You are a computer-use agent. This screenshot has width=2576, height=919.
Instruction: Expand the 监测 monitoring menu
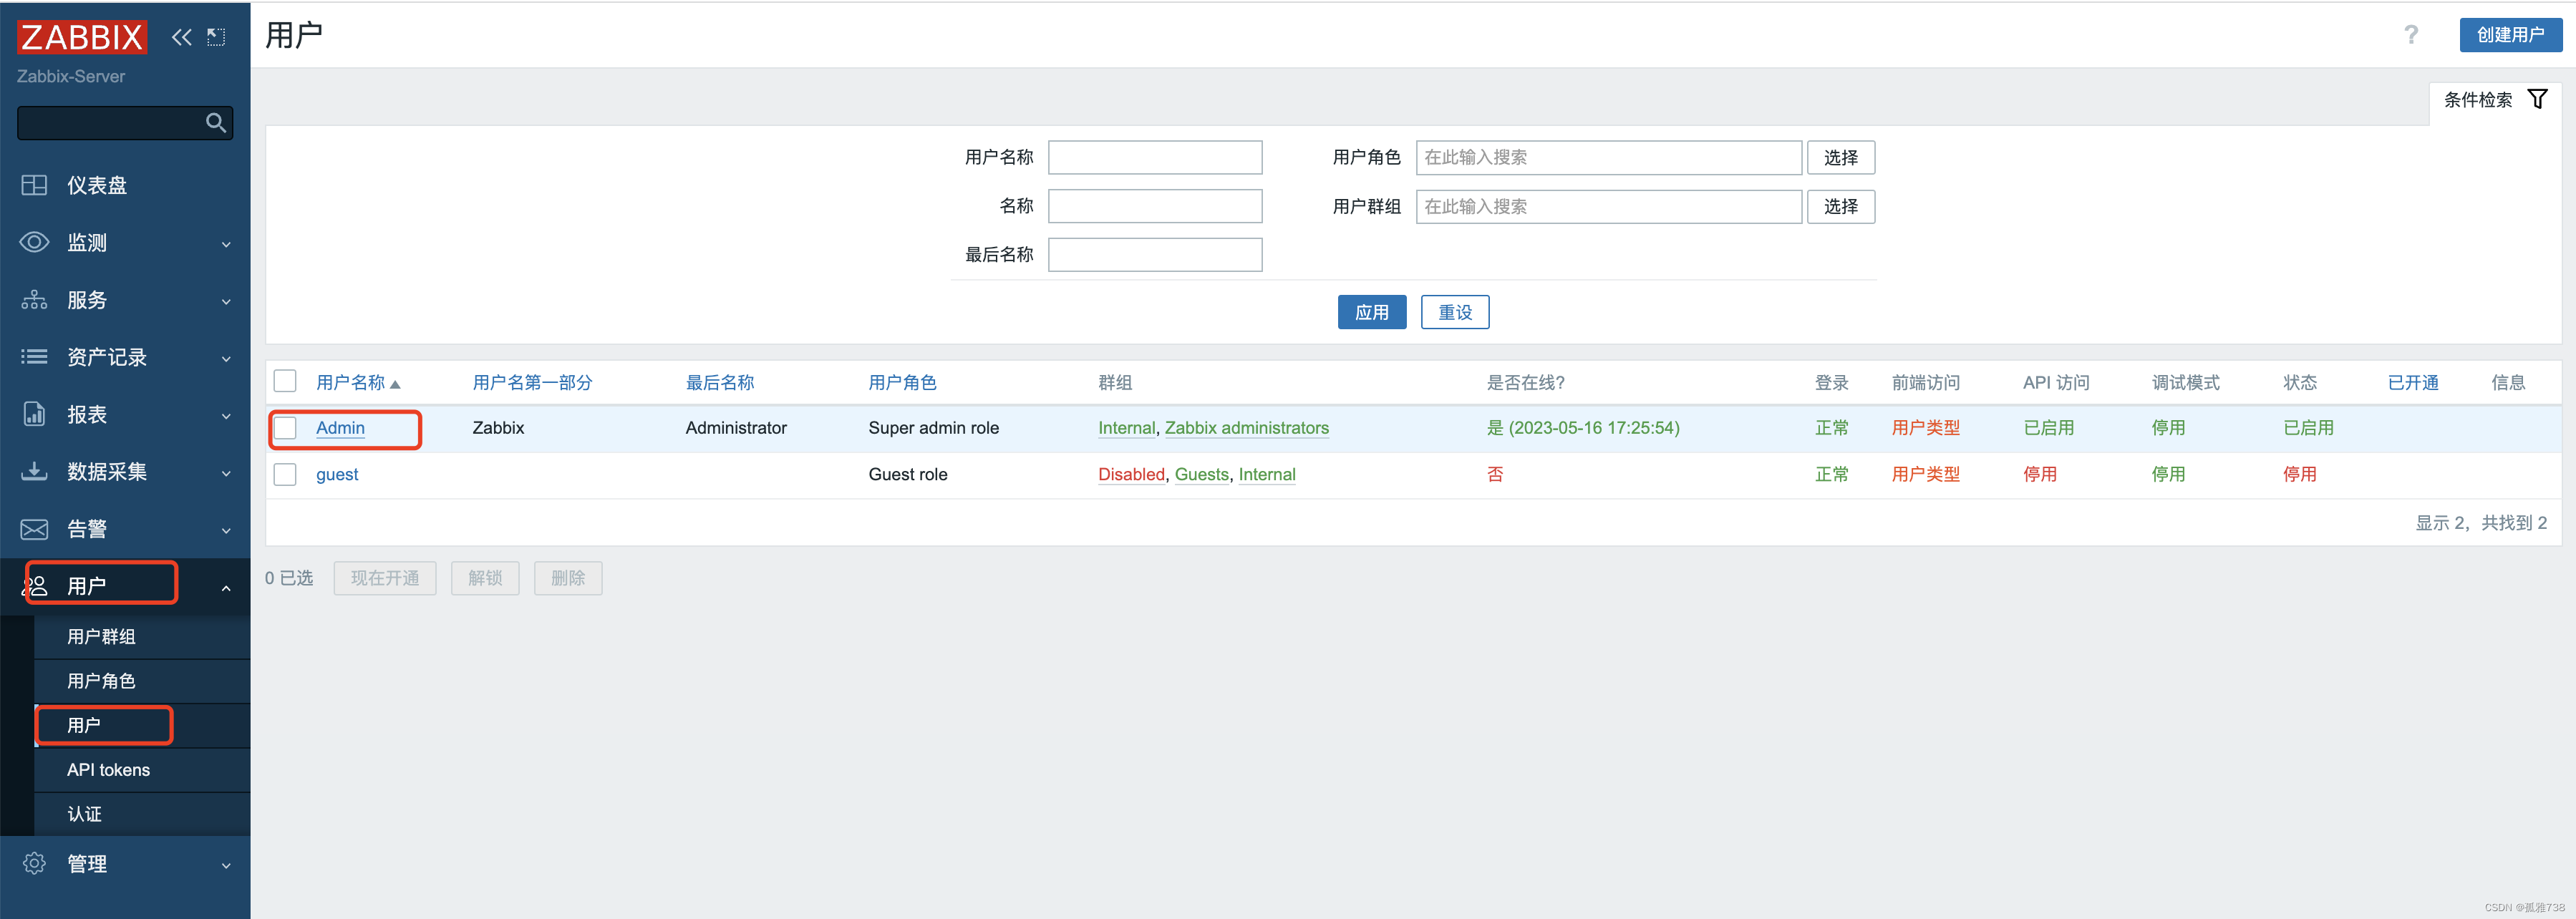click(125, 243)
